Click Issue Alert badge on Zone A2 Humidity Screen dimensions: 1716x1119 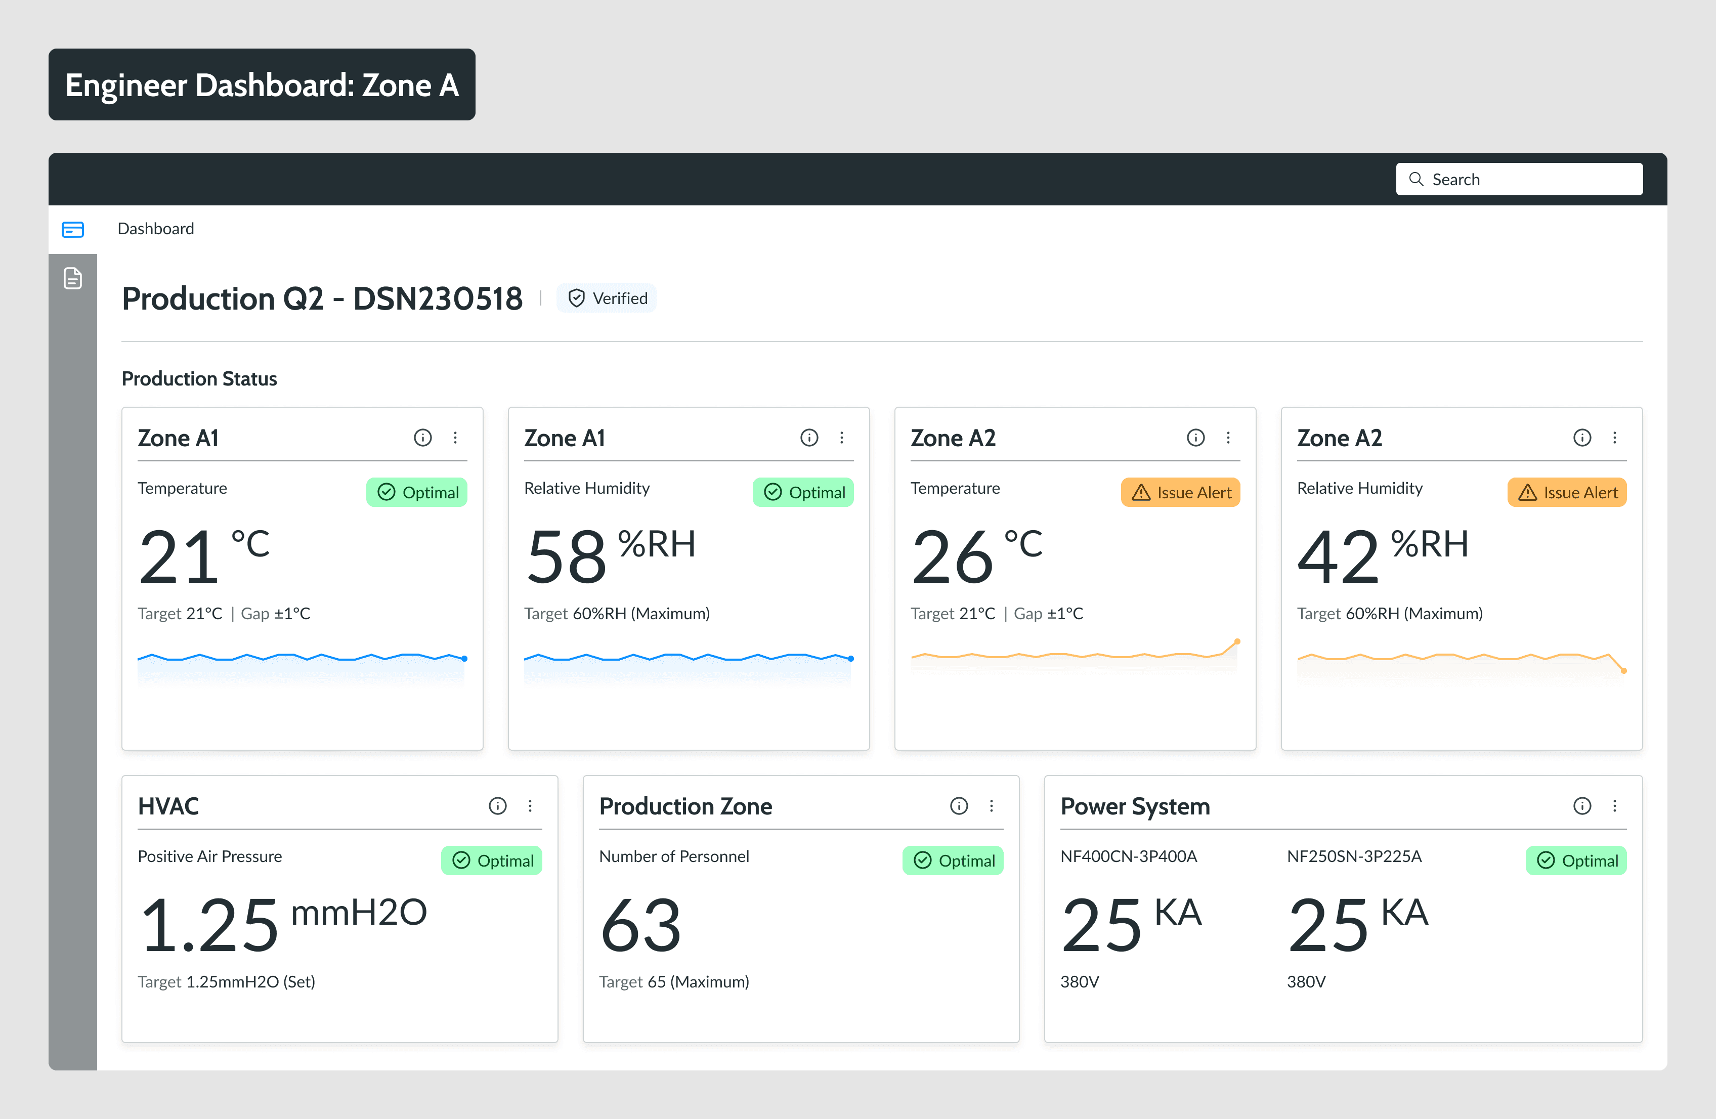[x=1567, y=492]
